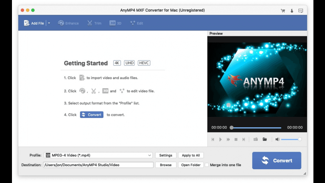This screenshot has height=183, width=325.
Task: Click the Preview panel label
Action: [x=216, y=33]
